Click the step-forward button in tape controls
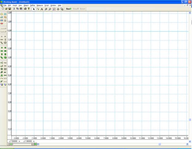 point(35,144)
